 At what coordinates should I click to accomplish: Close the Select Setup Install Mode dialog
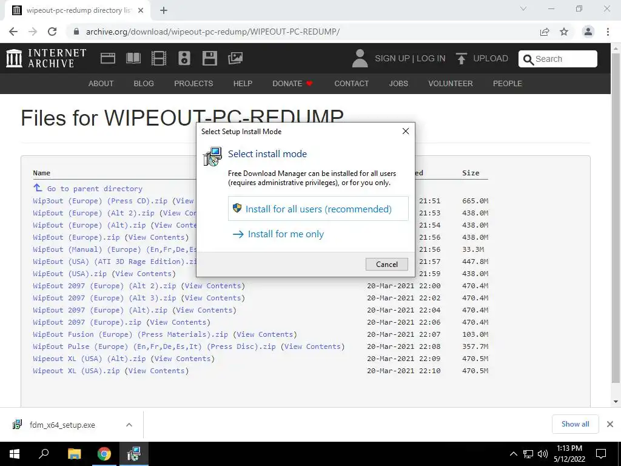point(406,131)
